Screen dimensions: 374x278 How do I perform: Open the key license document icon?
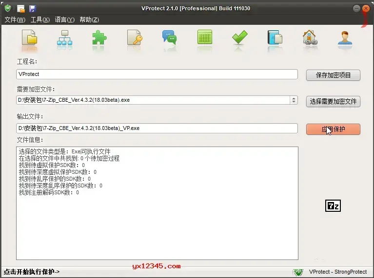point(135,37)
